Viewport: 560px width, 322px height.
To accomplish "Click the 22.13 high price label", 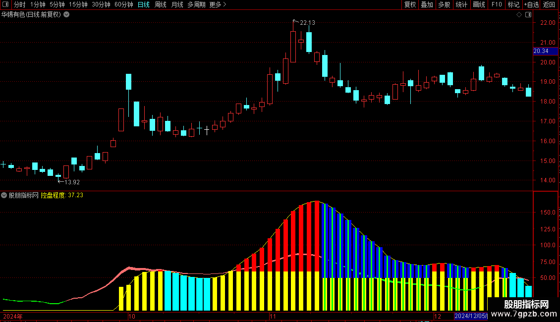I will [x=307, y=23].
